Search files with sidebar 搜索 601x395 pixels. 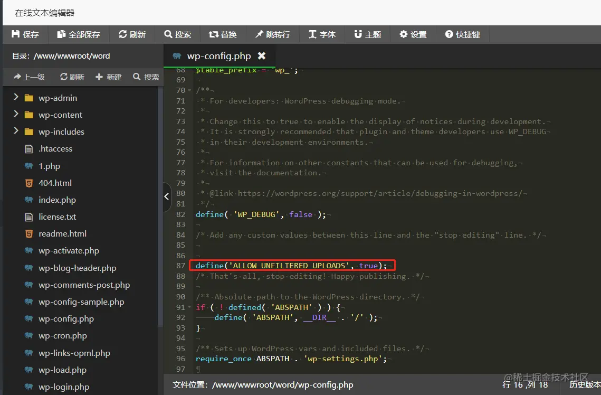146,77
